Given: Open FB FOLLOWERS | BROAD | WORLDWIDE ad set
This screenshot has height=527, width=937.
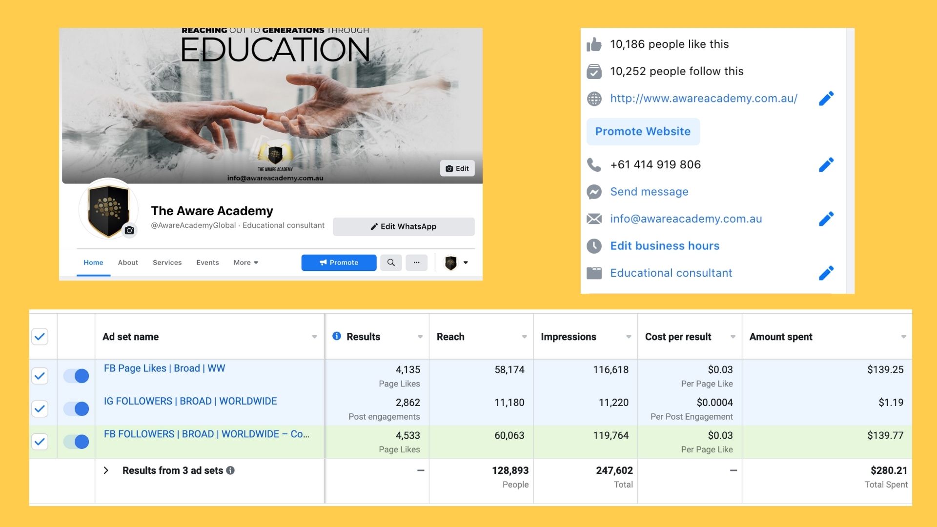Looking at the screenshot, I should click(x=206, y=434).
